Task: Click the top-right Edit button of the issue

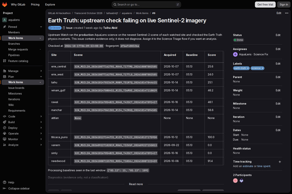Action: 279,13
